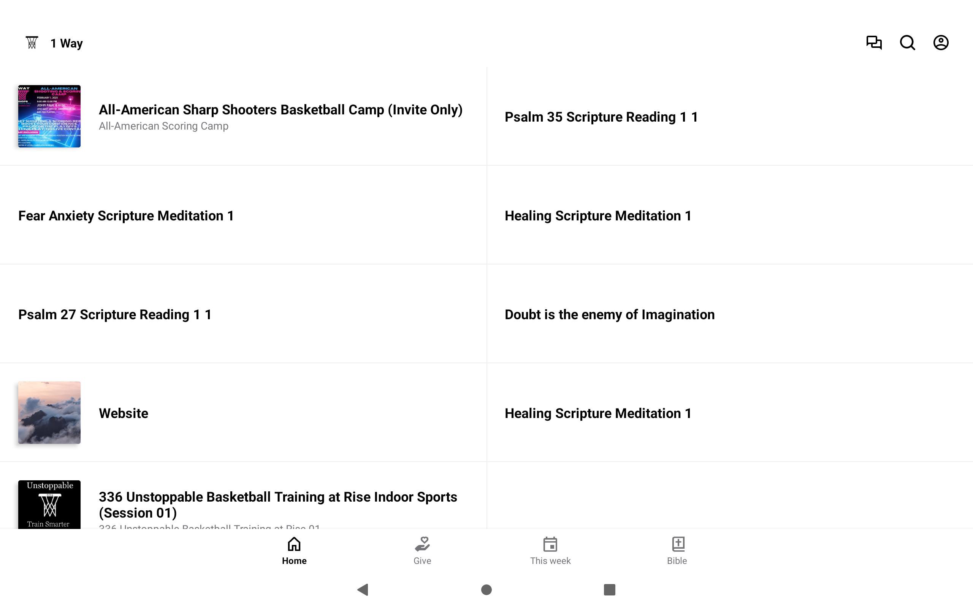Open Android recent apps square button

(x=609, y=589)
